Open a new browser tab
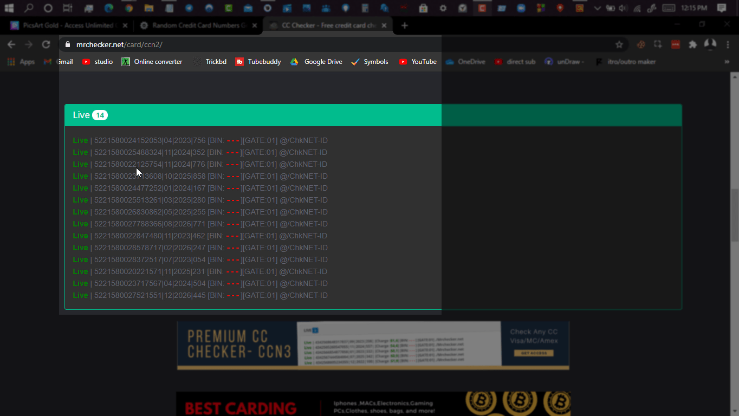Viewport: 739px width, 416px height. tap(405, 25)
